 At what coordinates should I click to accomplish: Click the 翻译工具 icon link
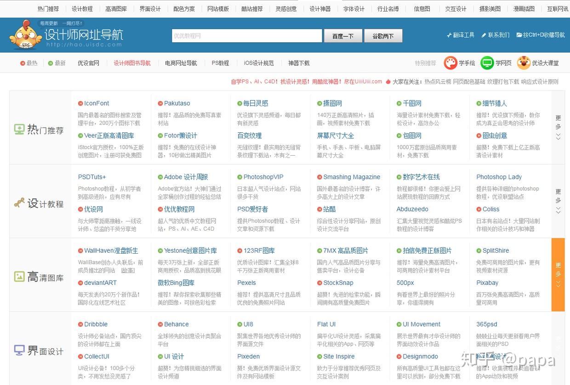tap(461, 35)
